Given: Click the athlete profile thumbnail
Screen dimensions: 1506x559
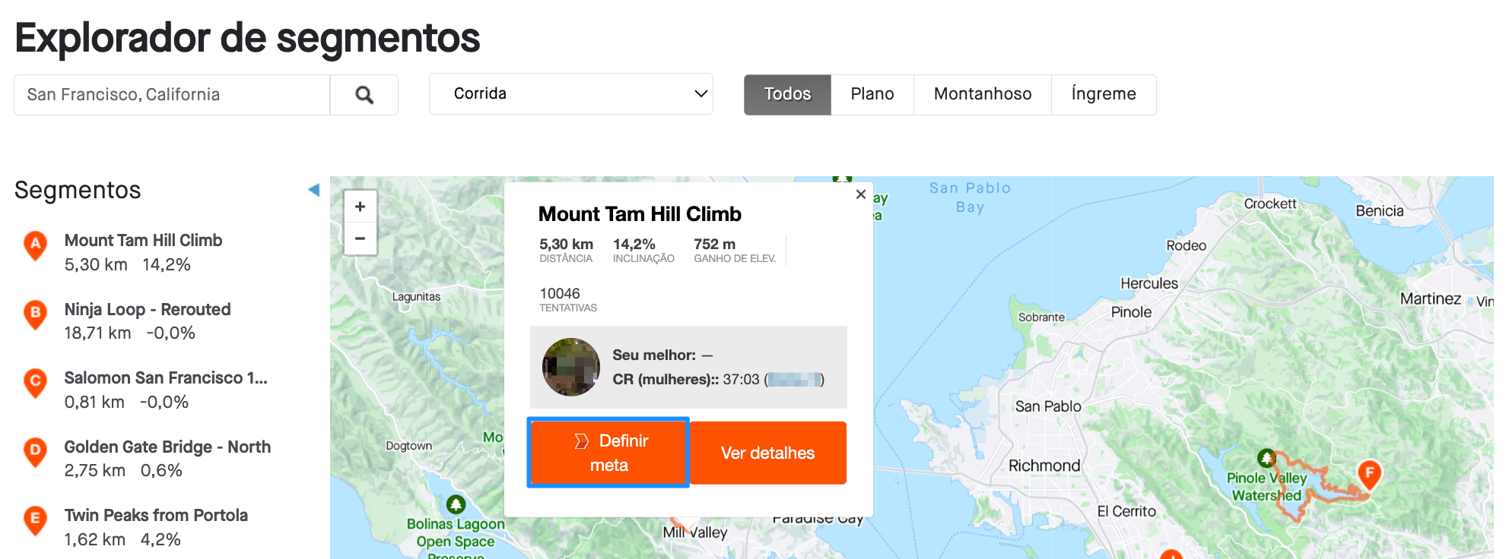Looking at the screenshot, I should click(x=571, y=367).
